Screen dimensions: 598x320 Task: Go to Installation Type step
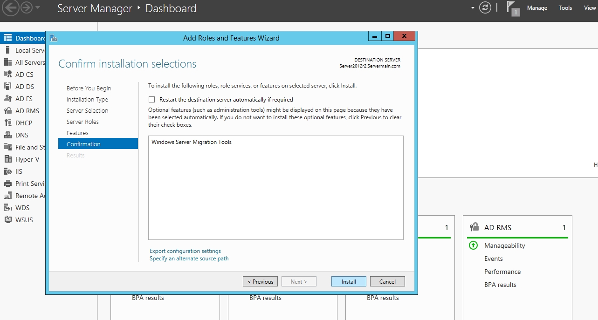pos(87,100)
